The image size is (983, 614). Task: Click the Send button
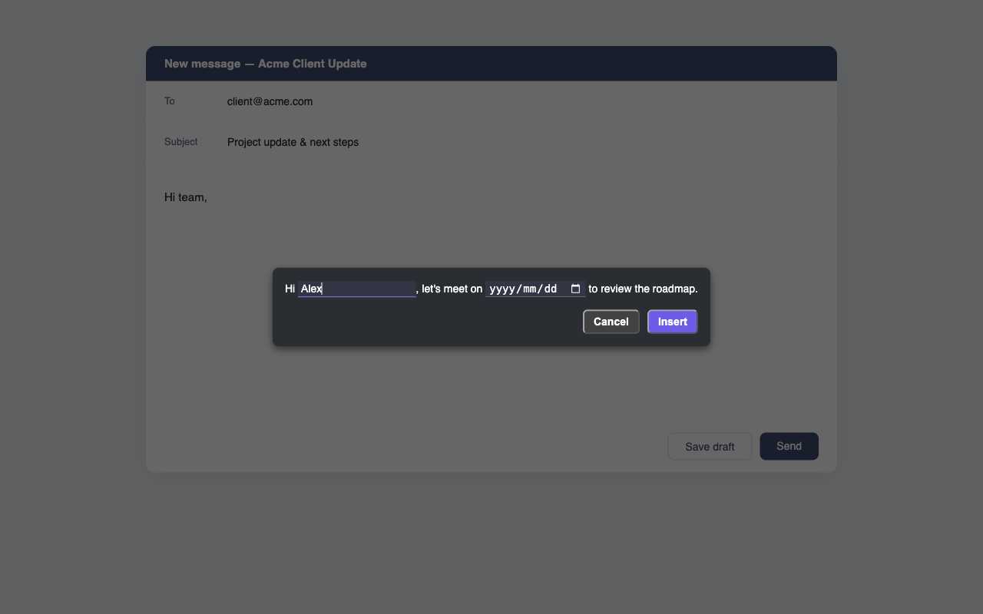click(x=789, y=446)
